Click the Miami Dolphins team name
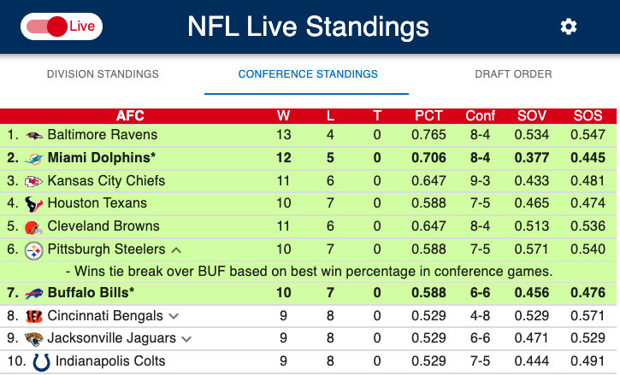Image resolution: width=620 pixels, height=375 pixels. click(101, 158)
